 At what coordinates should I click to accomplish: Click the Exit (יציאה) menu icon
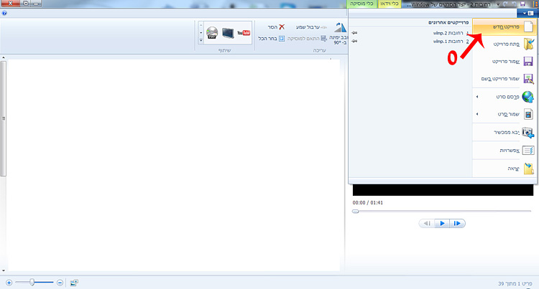[x=528, y=169]
